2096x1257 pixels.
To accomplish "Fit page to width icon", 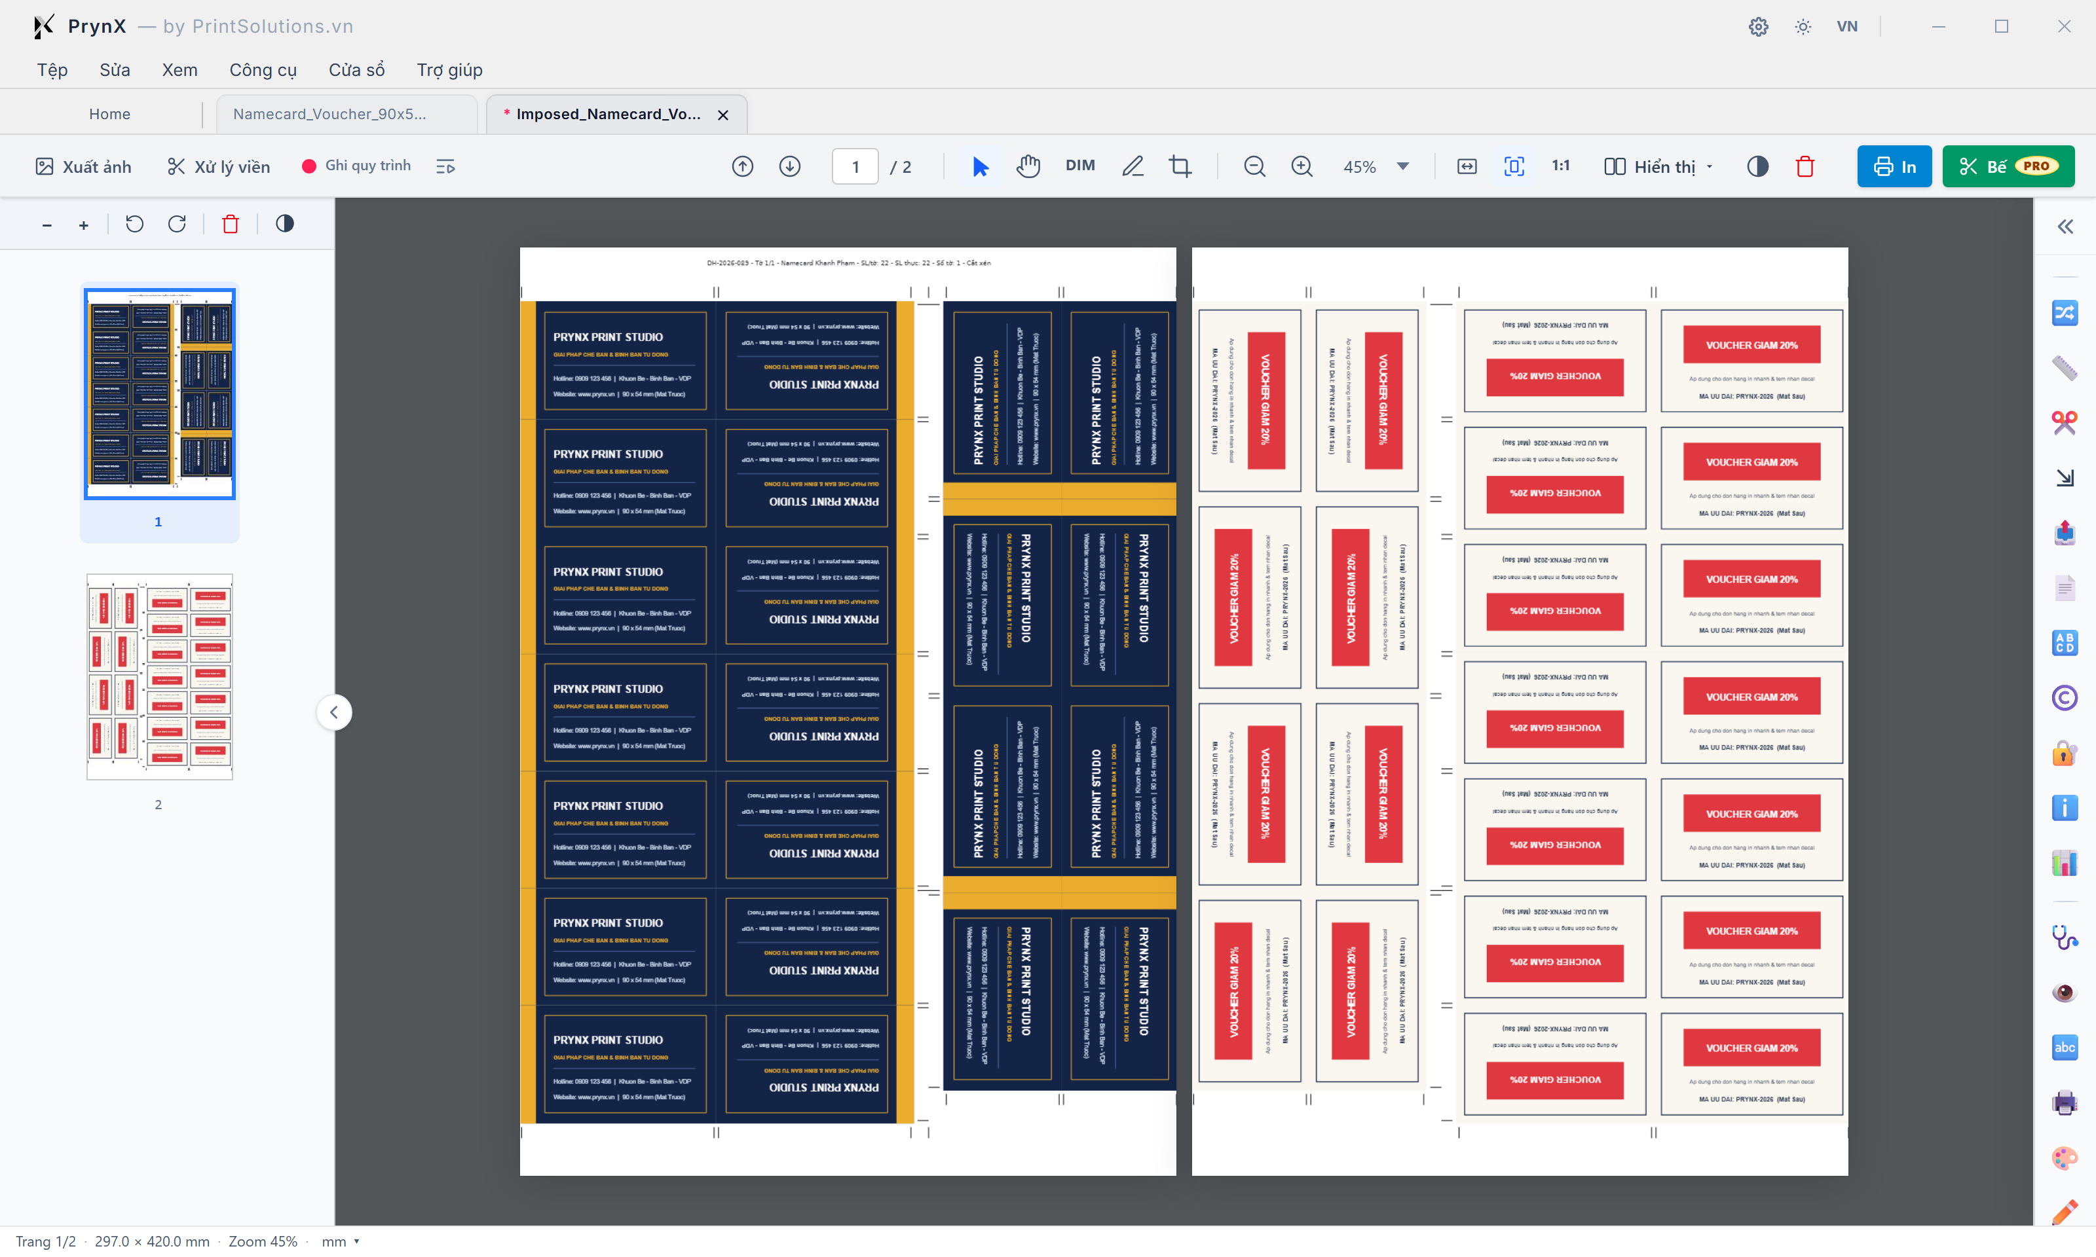I will click(x=1467, y=166).
